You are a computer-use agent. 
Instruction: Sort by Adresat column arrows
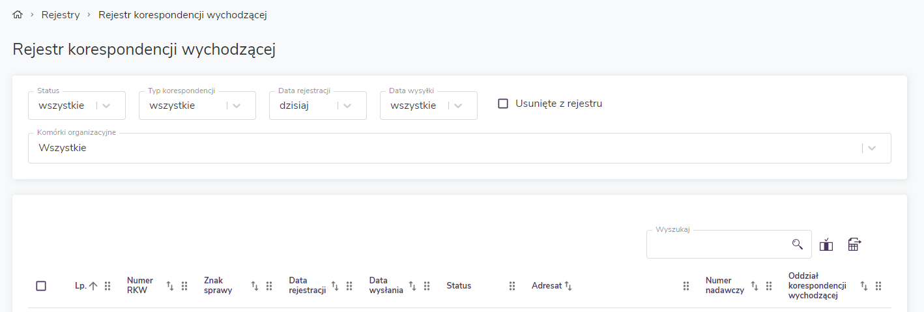568,286
